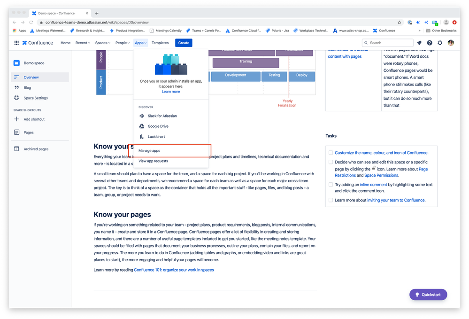Click the Add shortcut plus icon
This screenshot has width=469, height=319.
16,119
